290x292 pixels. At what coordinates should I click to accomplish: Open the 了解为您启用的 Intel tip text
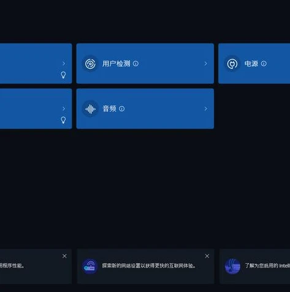pos(267,266)
